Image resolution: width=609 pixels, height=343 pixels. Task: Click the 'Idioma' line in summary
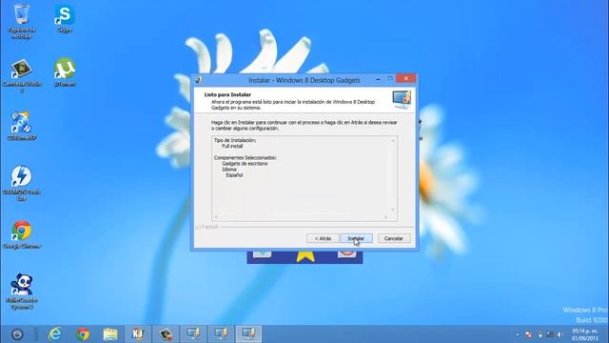(229, 170)
